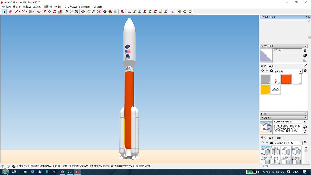Switch to Styles 混合 tab
This screenshot has width=311, height=175.
coord(279,138)
